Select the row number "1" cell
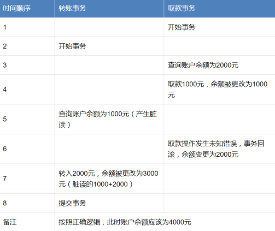The width and height of the screenshot is (275, 231). [27, 27]
